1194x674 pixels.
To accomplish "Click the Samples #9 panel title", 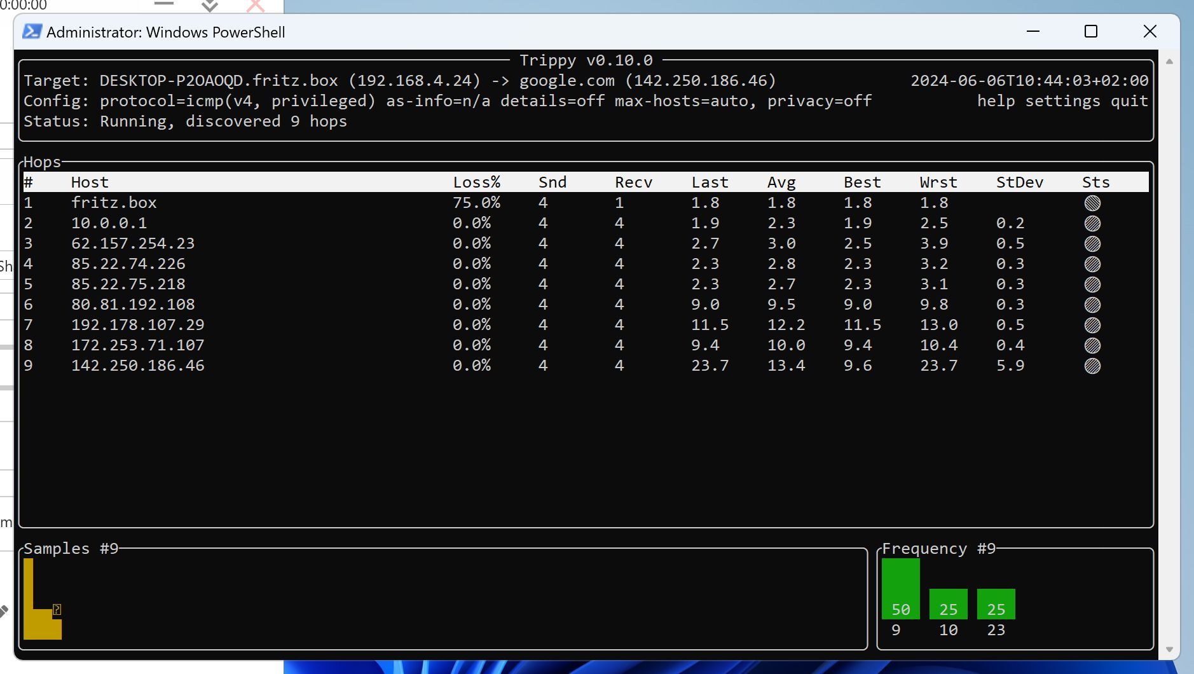I will pos(71,549).
